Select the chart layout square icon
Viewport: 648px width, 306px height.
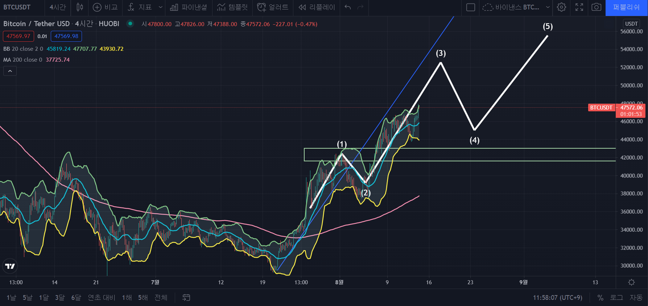470,7
